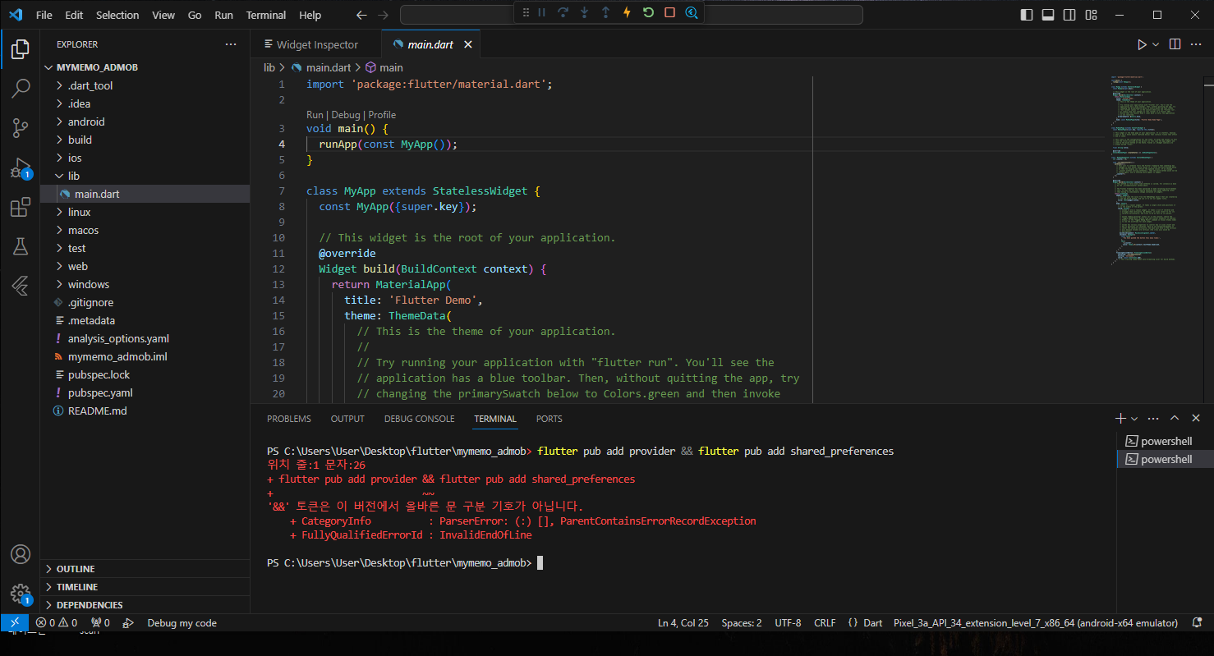Switch to the OUTPUT panel tab
The width and height of the screenshot is (1214, 656).
coord(347,419)
